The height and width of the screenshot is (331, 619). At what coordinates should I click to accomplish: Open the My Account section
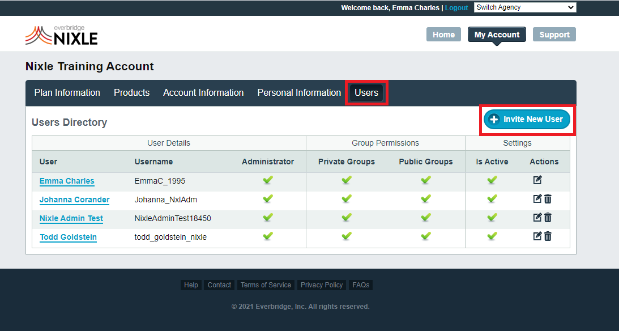[497, 35]
